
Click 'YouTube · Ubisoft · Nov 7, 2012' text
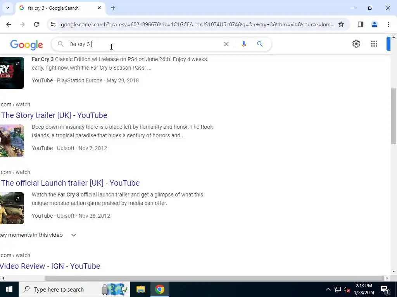point(69,148)
